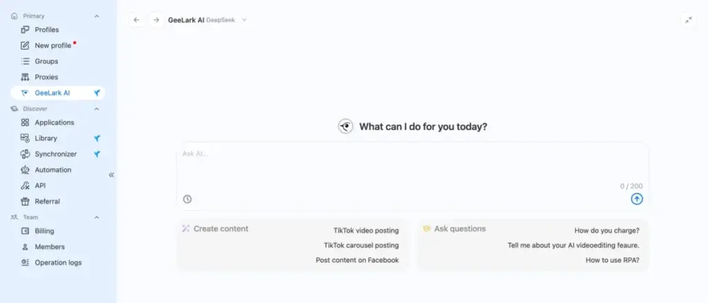Collapse the sidebar with double chevron
Screen dimensions: 708x303
pos(111,175)
